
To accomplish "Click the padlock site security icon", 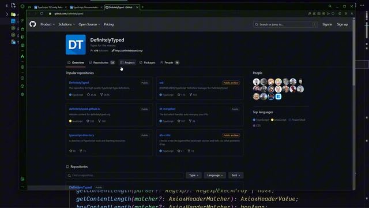I will click(x=50, y=14).
